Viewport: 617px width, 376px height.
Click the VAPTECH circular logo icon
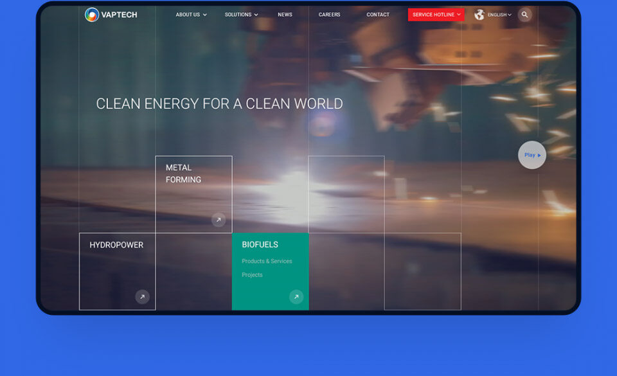tap(92, 15)
